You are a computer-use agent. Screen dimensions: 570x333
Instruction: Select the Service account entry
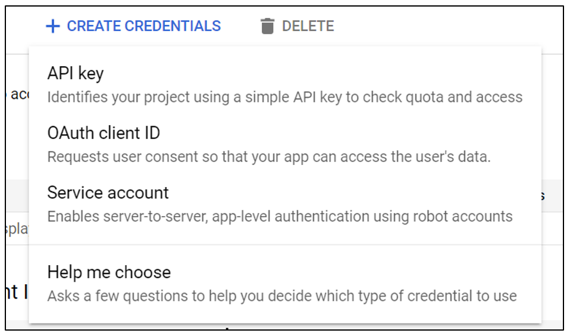pos(108,192)
